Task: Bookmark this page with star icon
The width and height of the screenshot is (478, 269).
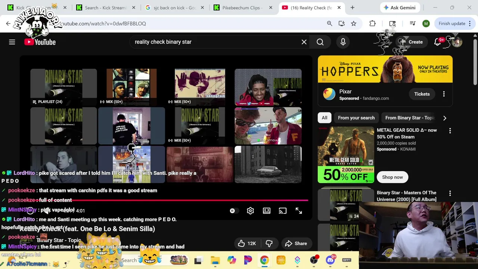Action: coord(353,24)
